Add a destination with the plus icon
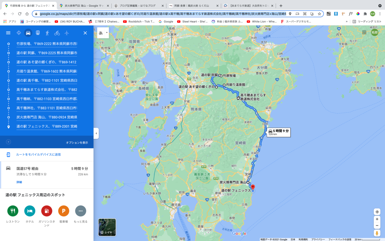The height and width of the screenshot is (241, 385). [8, 142]
